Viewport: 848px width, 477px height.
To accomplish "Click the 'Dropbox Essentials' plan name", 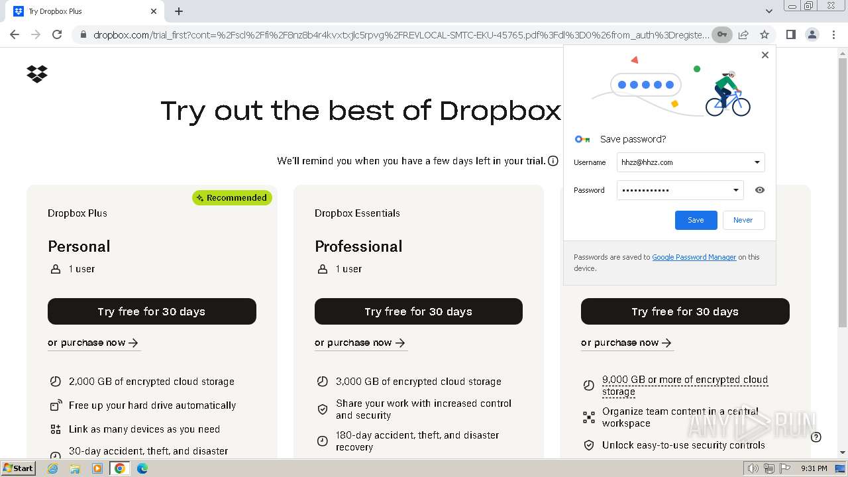I will [357, 213].
